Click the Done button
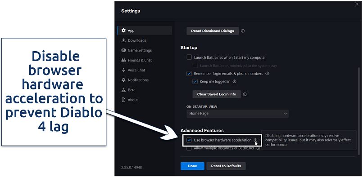363x177 pixels. click(x=192, y=166)
